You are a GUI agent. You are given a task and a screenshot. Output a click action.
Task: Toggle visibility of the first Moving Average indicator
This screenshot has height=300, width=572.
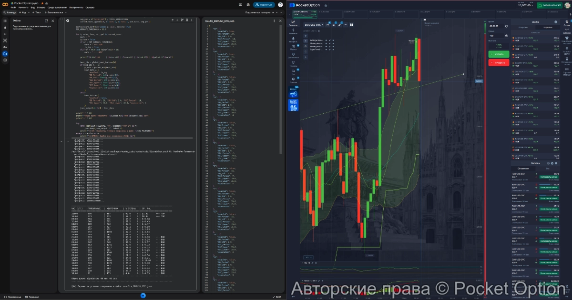click(x=326, y=43)
